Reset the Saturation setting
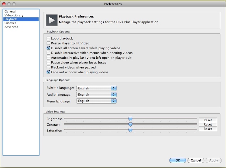The width and height of the screenshot is (226, 168). coord(208,129)
